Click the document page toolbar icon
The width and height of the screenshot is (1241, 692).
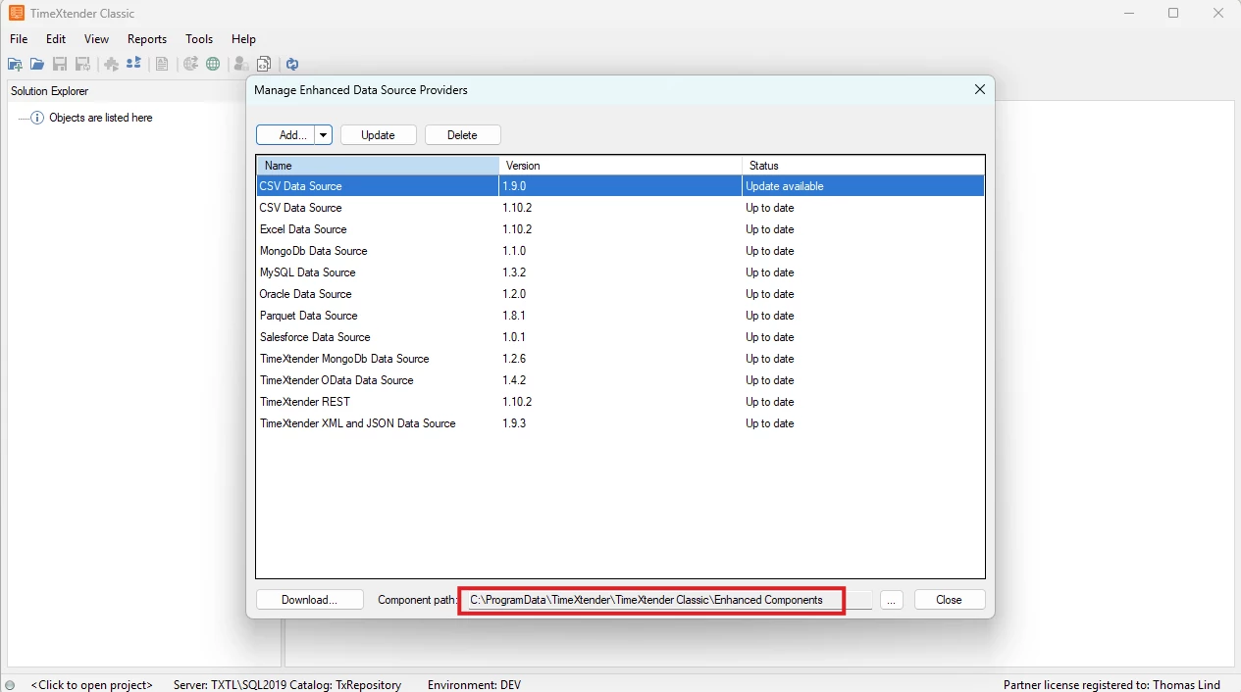[x=162, y=65]
